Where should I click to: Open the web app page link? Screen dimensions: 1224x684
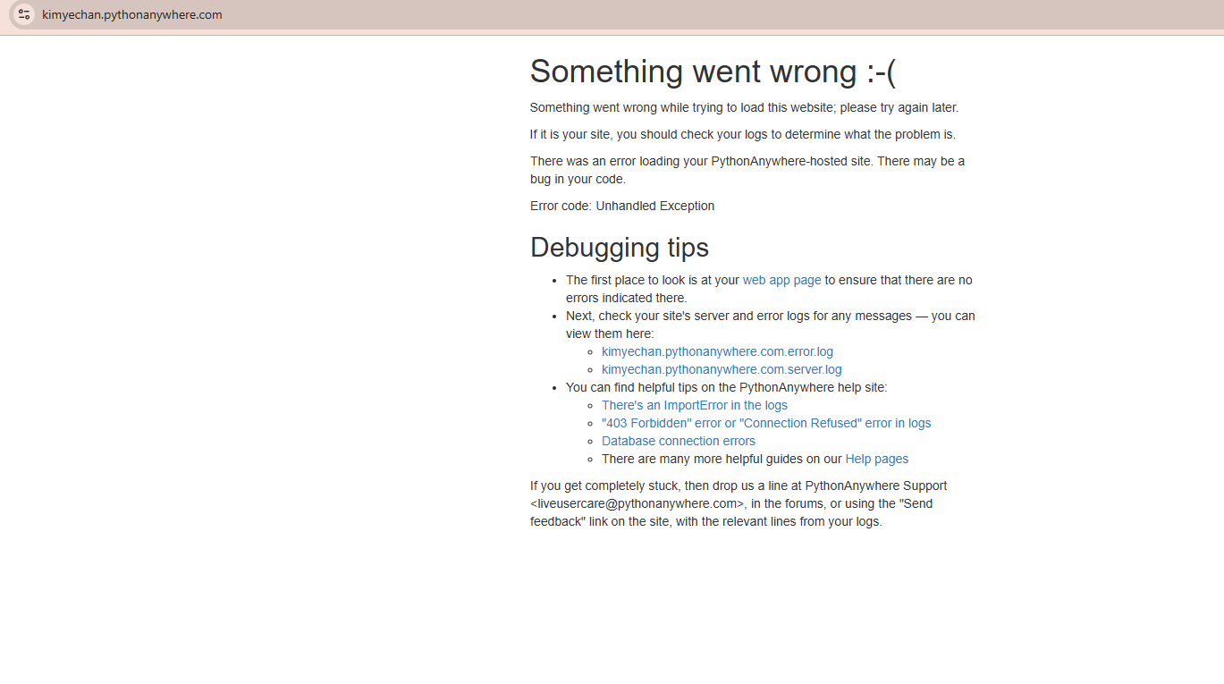(x=781, y=280)
